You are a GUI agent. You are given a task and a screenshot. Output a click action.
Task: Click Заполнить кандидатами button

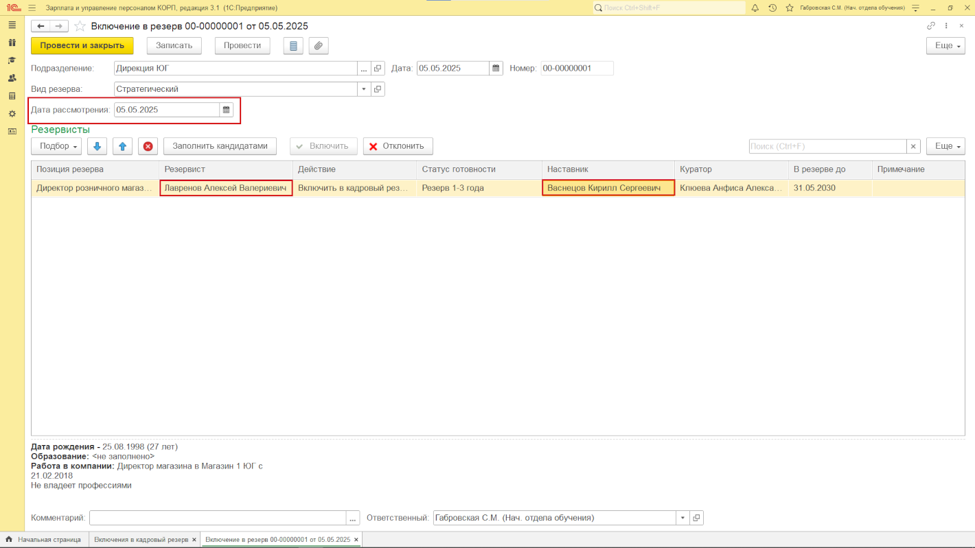(220, 146)
